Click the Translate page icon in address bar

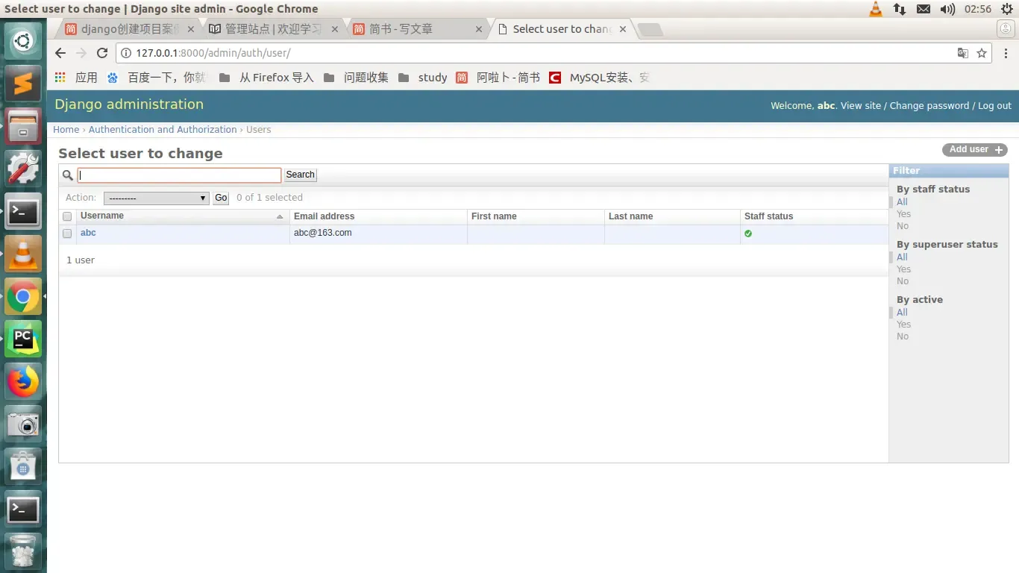click(x=963, y=53)
